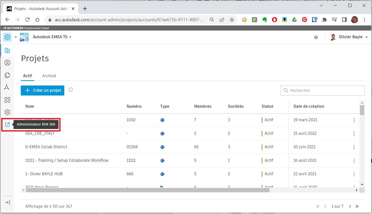Viewport: 372px width, 214px height.
Task: Open the Google Drive extension icon
Action: [295, 20]
